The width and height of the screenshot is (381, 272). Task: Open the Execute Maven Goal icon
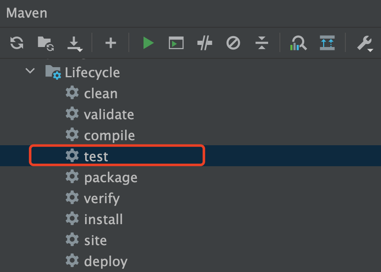[x=176, y=43]
